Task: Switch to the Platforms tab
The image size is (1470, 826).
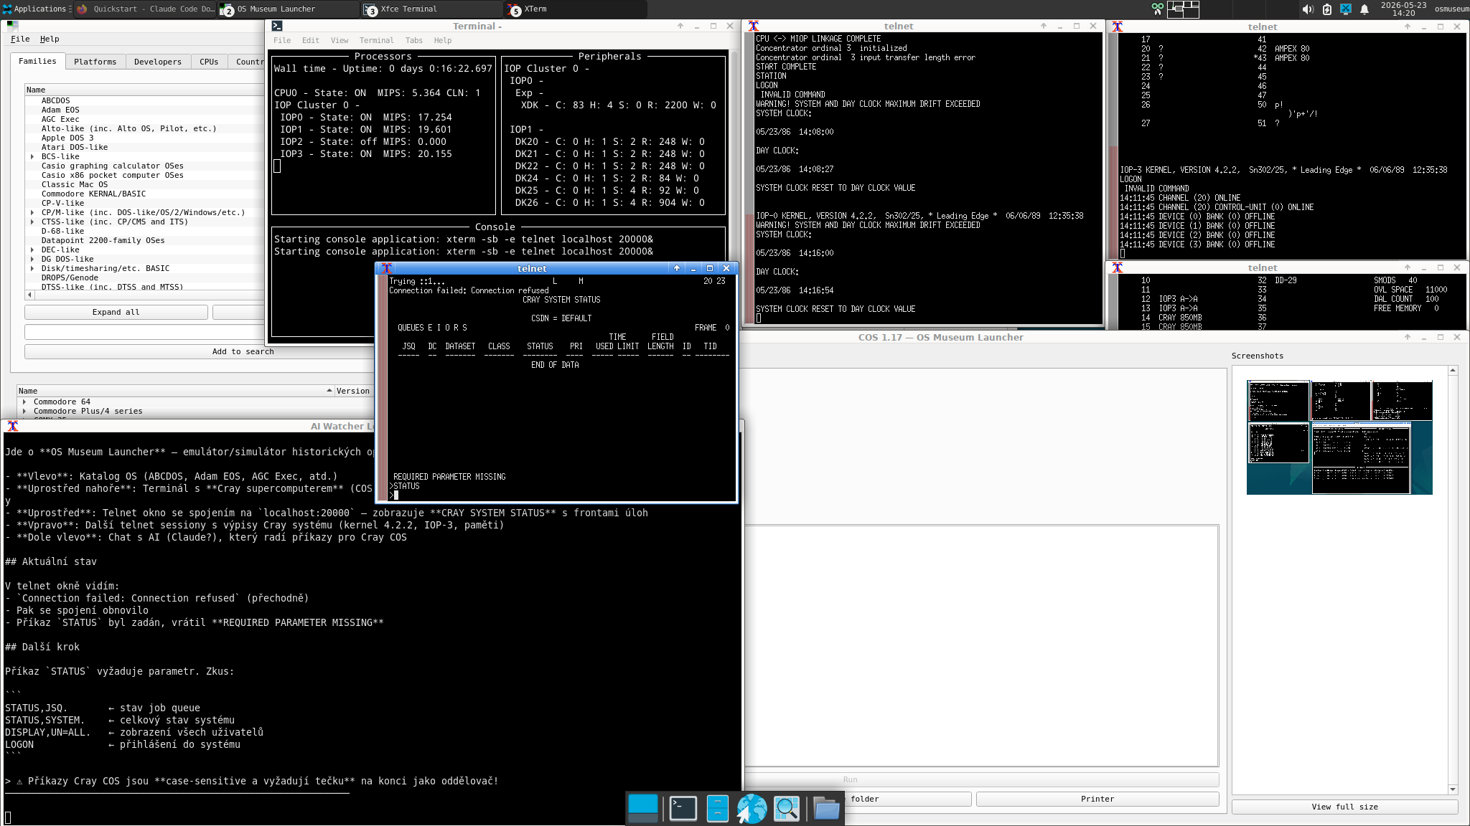Action: 95,62
